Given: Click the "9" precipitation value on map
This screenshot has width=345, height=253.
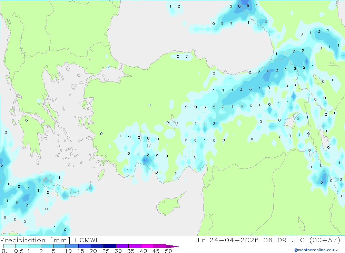Looking at the screenshot, I should coord(248,6).
